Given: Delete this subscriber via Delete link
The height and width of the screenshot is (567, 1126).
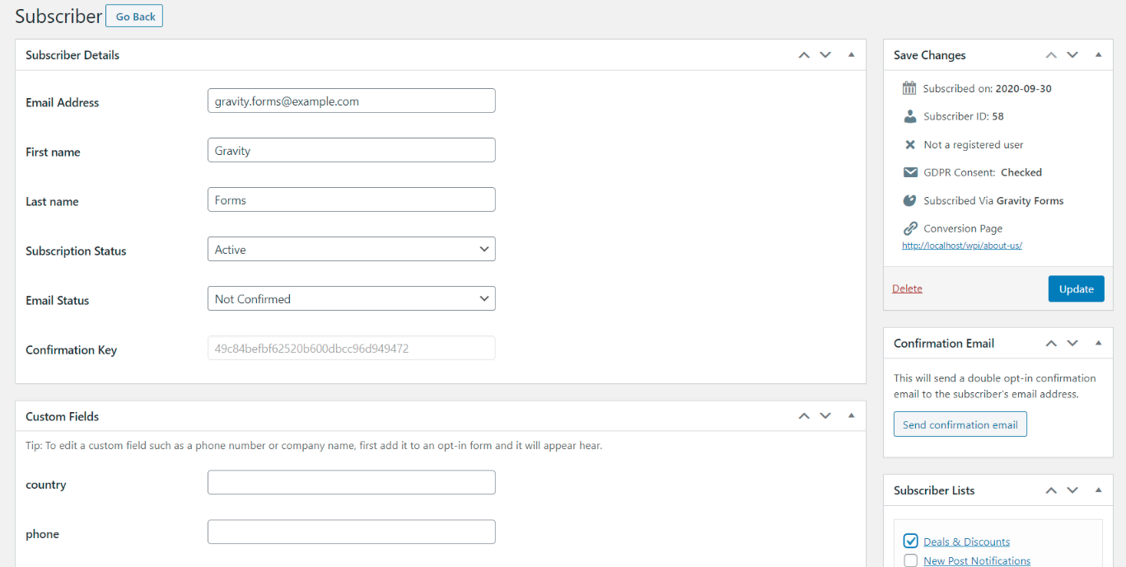Looking at the screenshot, I should coord(907,288).
